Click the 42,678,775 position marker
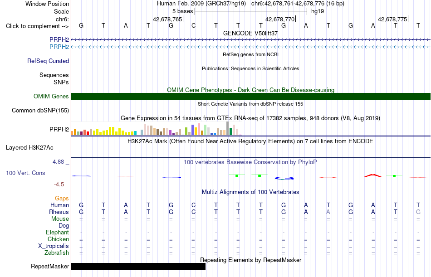431x277 pixels. 393,19
